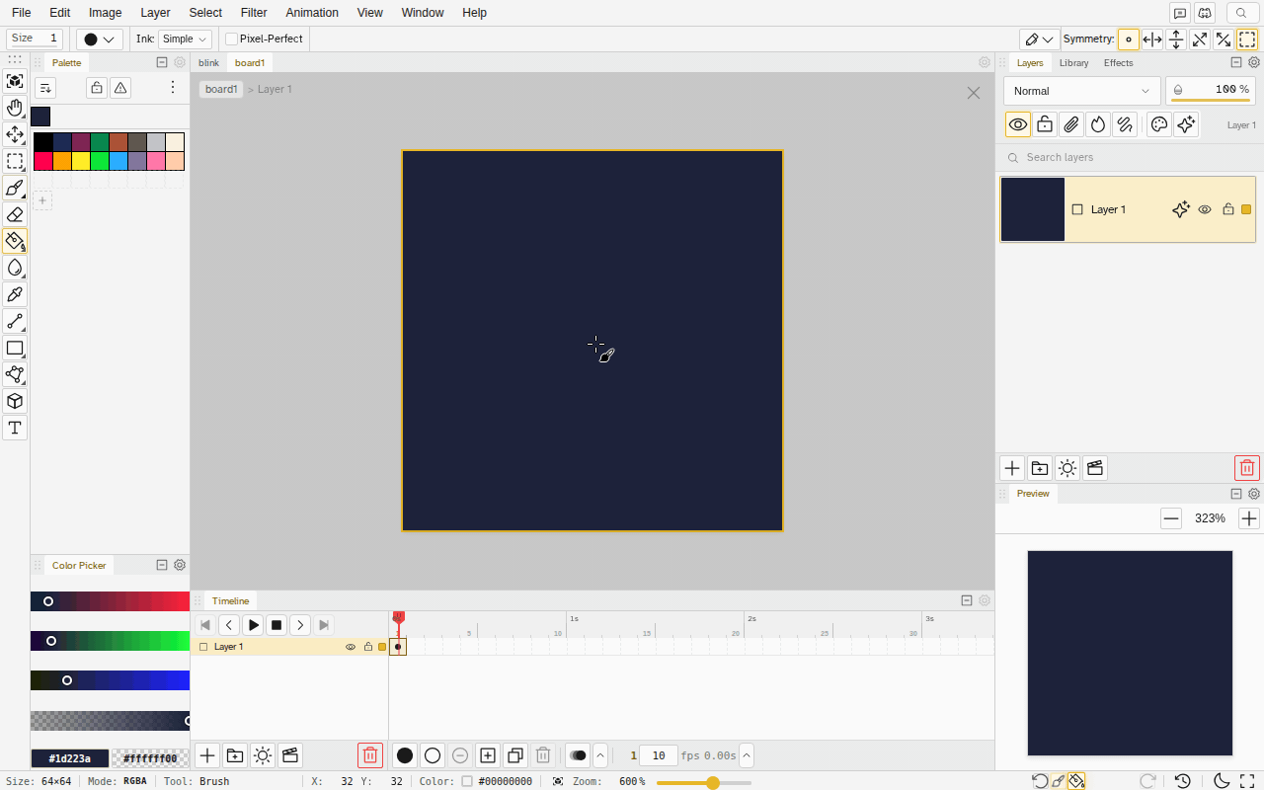Open layer effects sparkle icon on Layer 1
Screen dimensions: 1264x790
[x=1180, y=209]
